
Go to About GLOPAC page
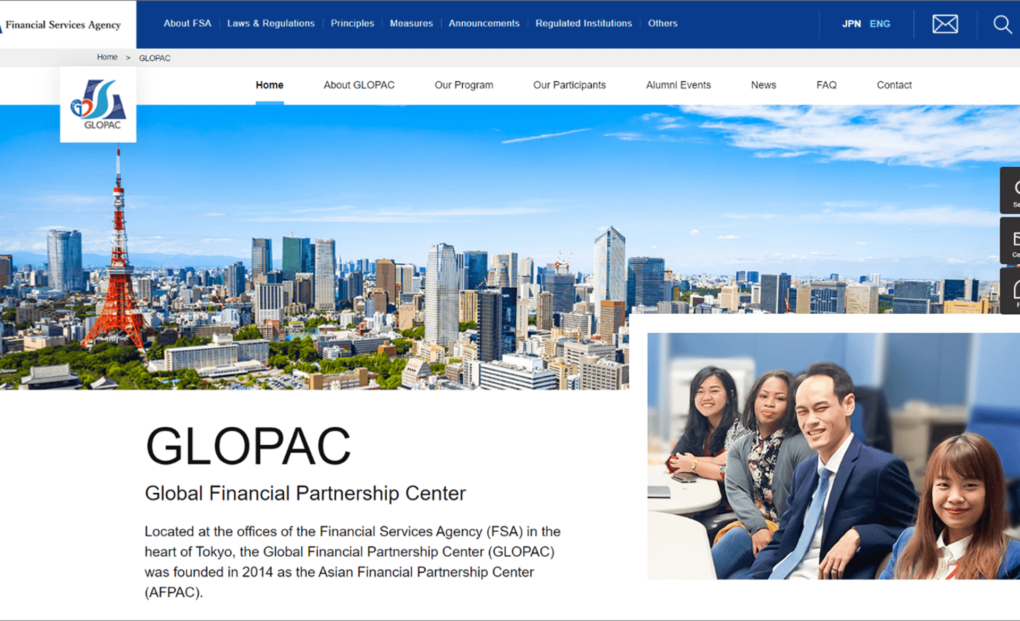359,85
